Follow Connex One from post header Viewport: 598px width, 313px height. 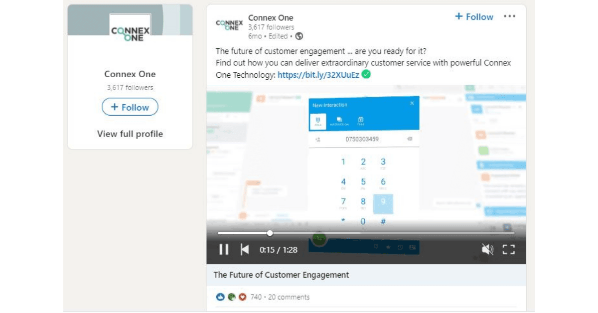[x=474, y=16]
